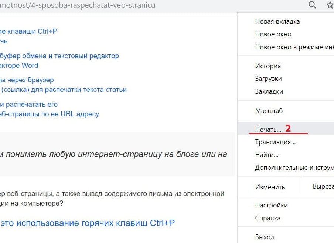Choose 'Новое окно в режиме инкогнито' entry

(x=286, y=47)
